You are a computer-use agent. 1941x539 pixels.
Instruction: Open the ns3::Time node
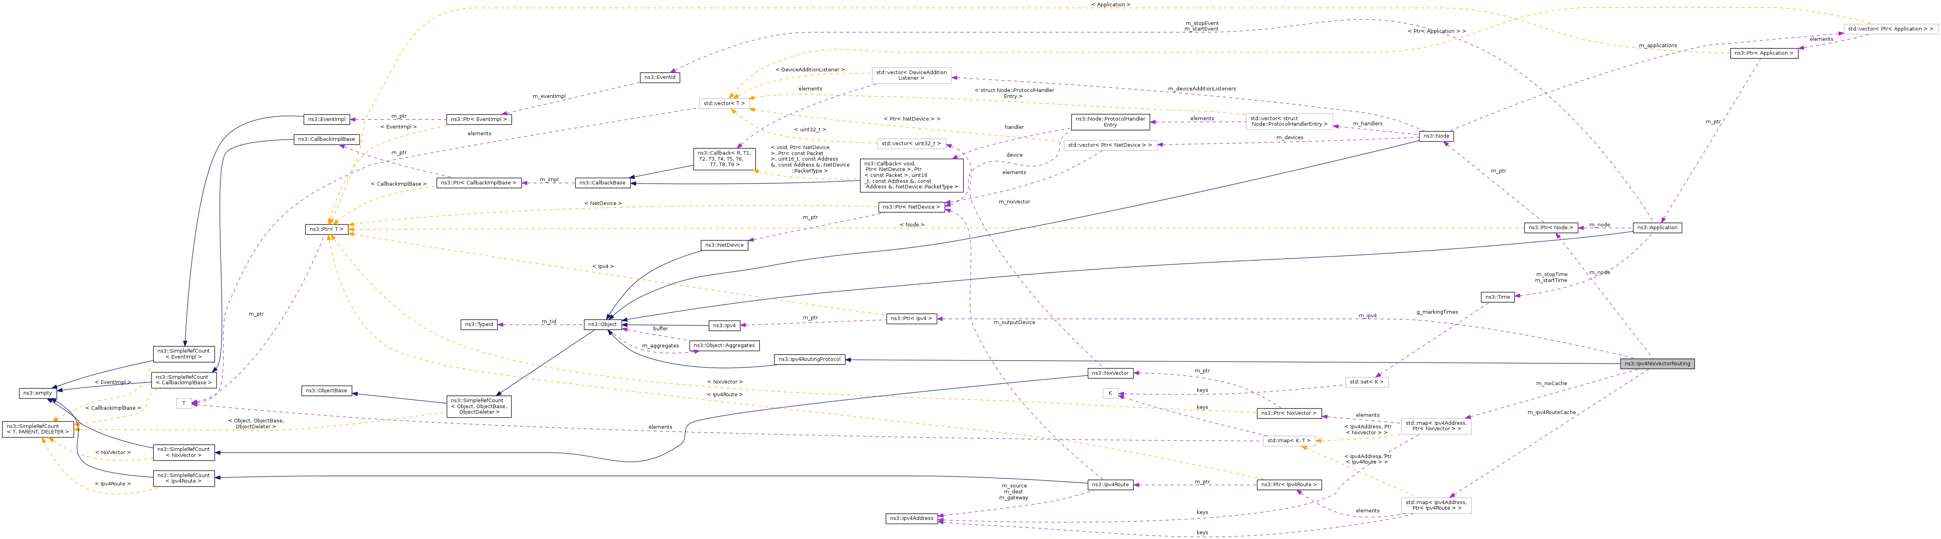coord(1497,297)
